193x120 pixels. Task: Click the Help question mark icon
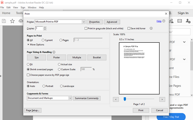[164, 21]
